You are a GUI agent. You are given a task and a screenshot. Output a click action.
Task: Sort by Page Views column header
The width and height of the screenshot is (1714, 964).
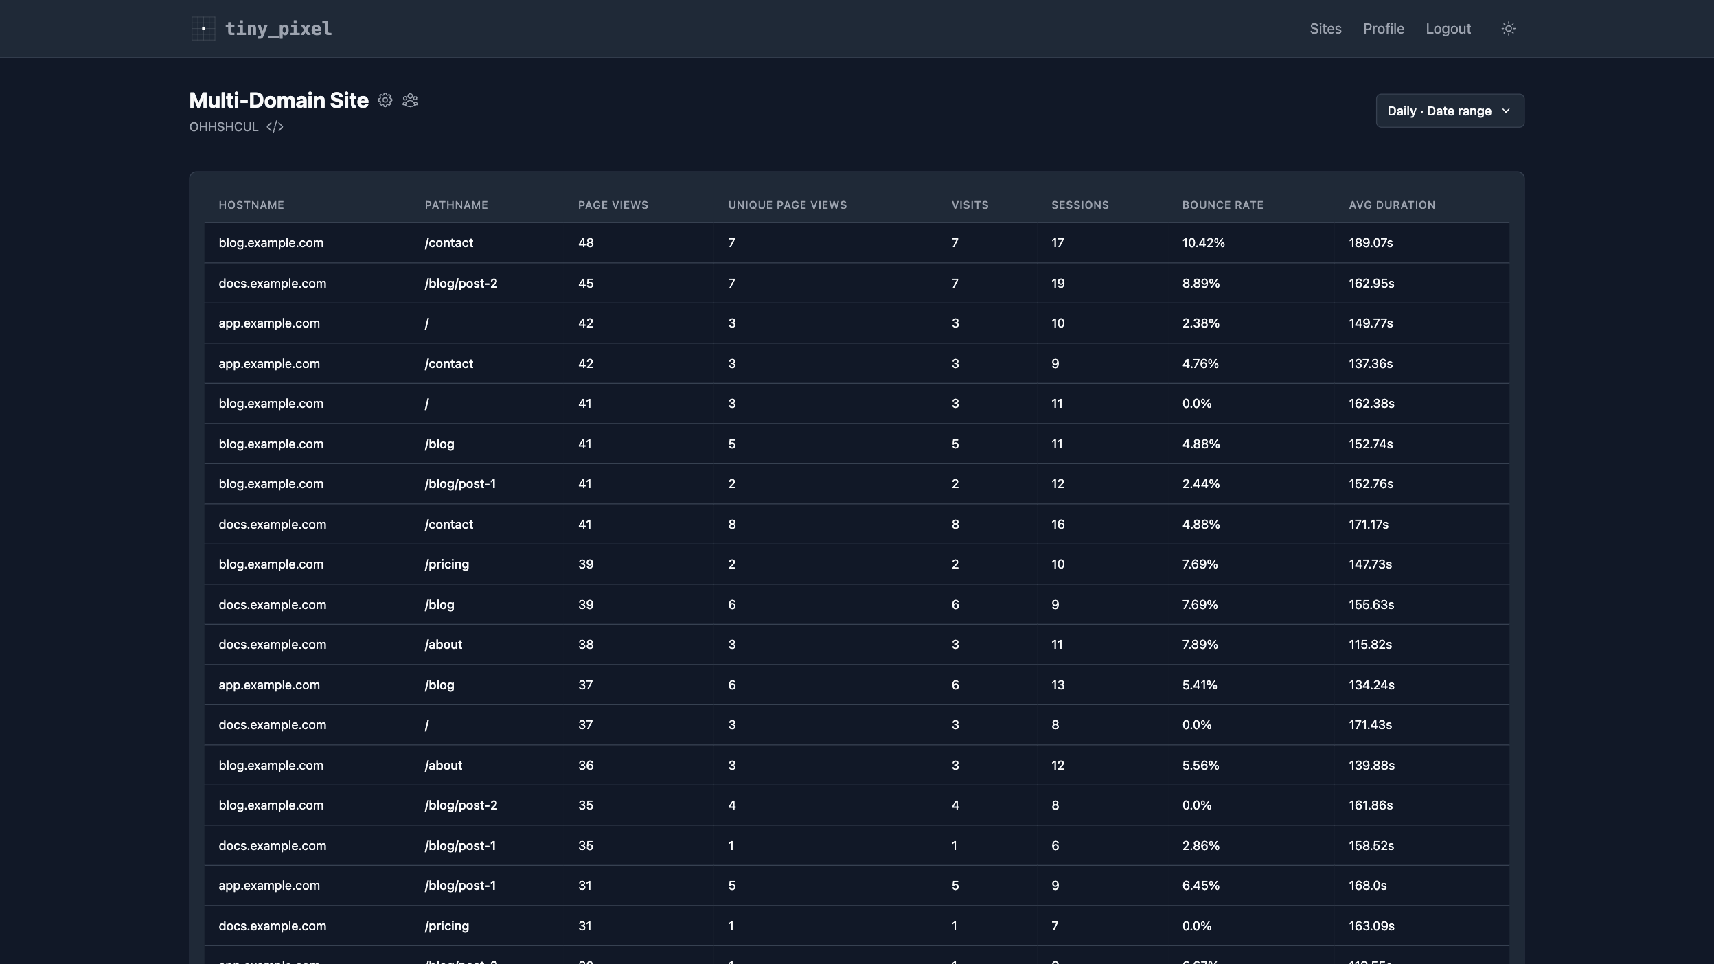coord(613,205)
